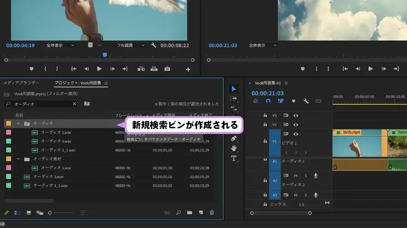
Task: Create a new bin with folder icon
Action: [x=189, y=212]
